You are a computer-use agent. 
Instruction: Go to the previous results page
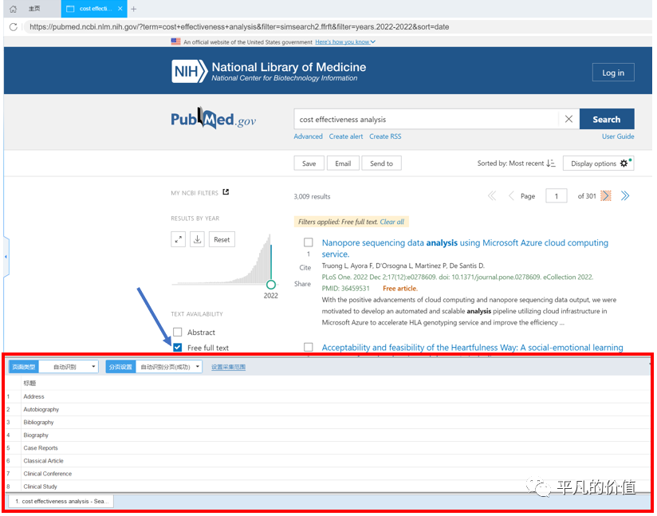511,195
